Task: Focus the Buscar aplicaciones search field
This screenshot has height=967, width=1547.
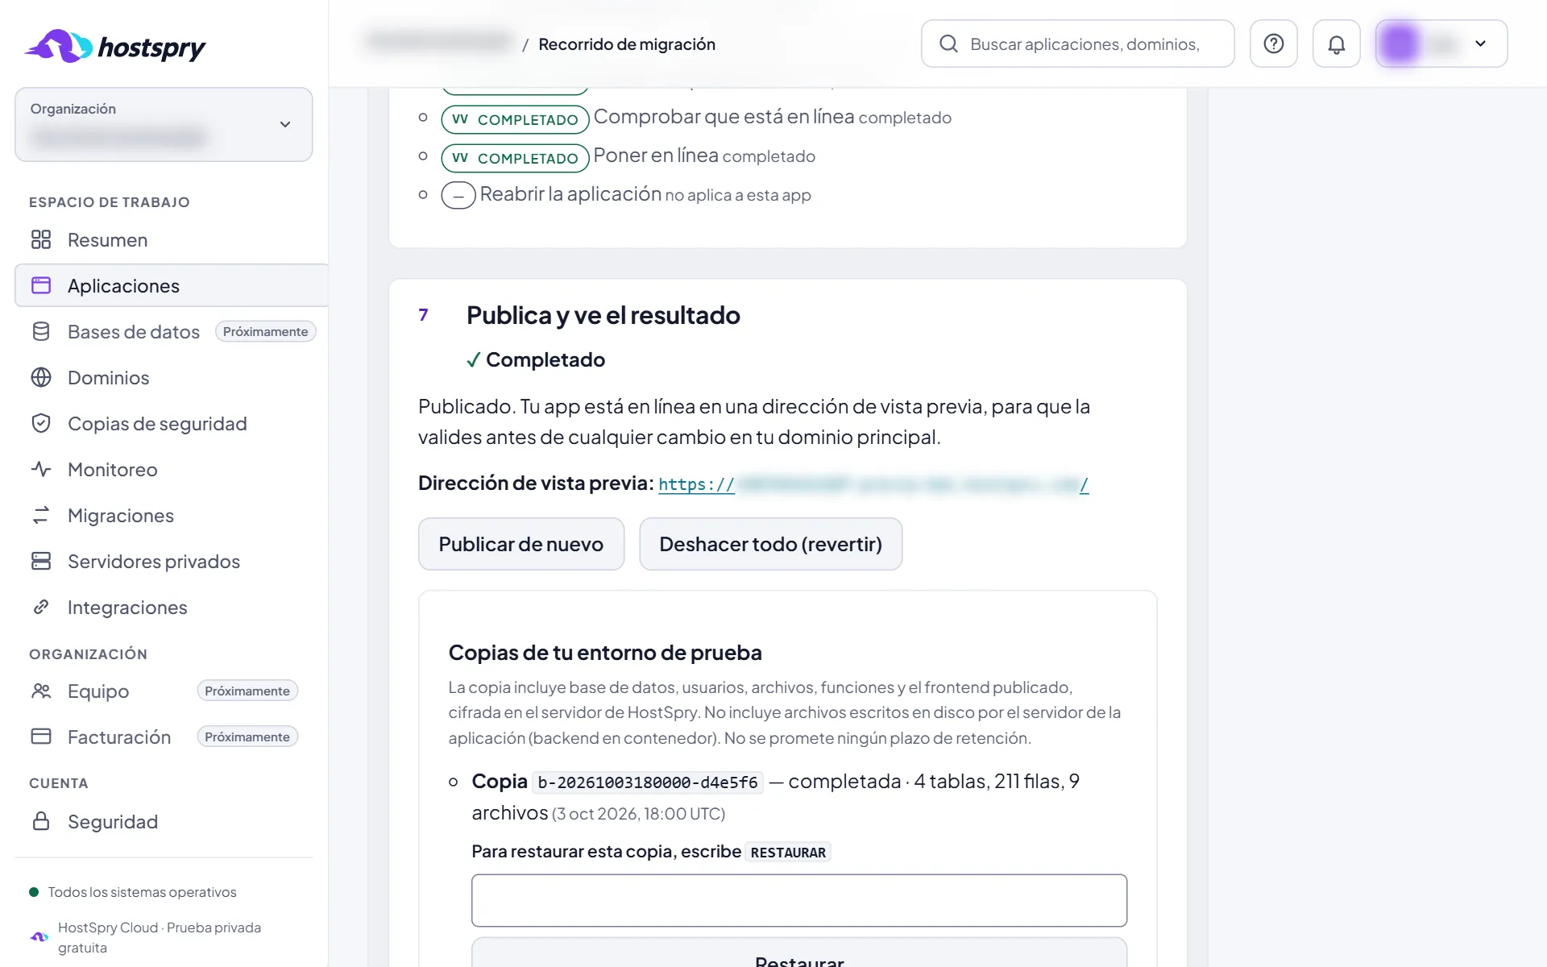Action: pyautogui.click(x=1078, y=44)
